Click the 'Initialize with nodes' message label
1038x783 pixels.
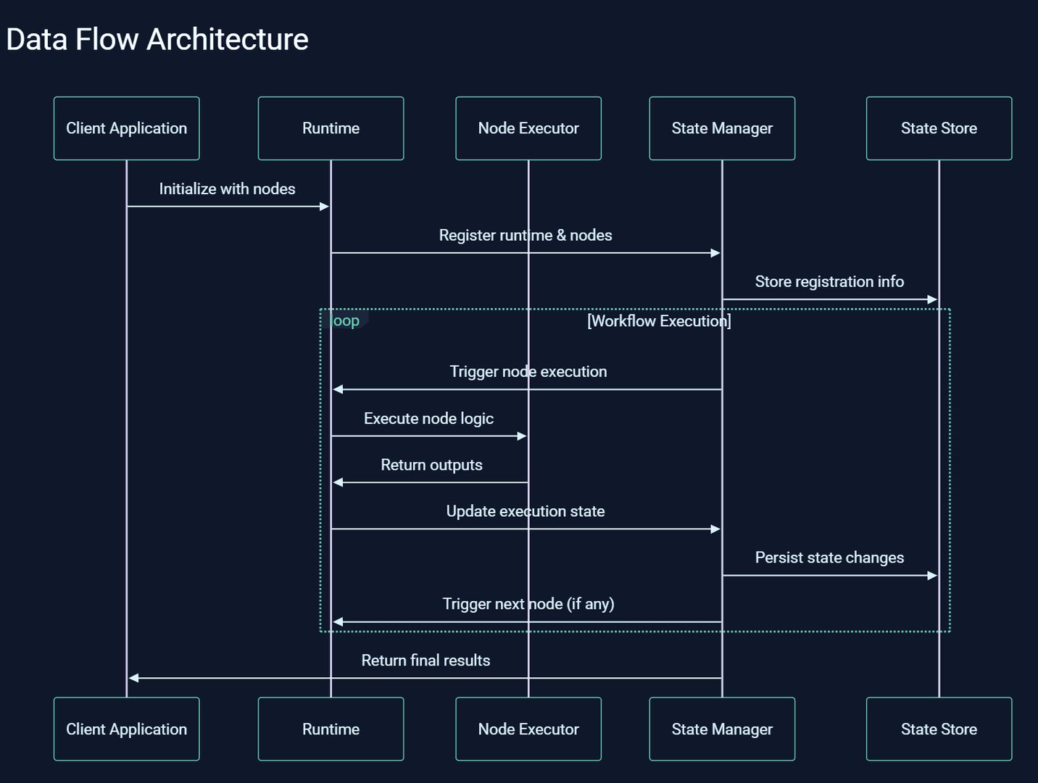click(227, 188)
